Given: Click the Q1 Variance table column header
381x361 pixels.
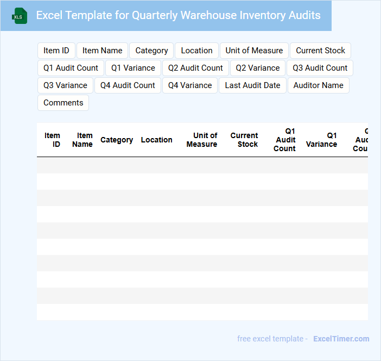Looking at the screenshot, I should pos(322,140).
